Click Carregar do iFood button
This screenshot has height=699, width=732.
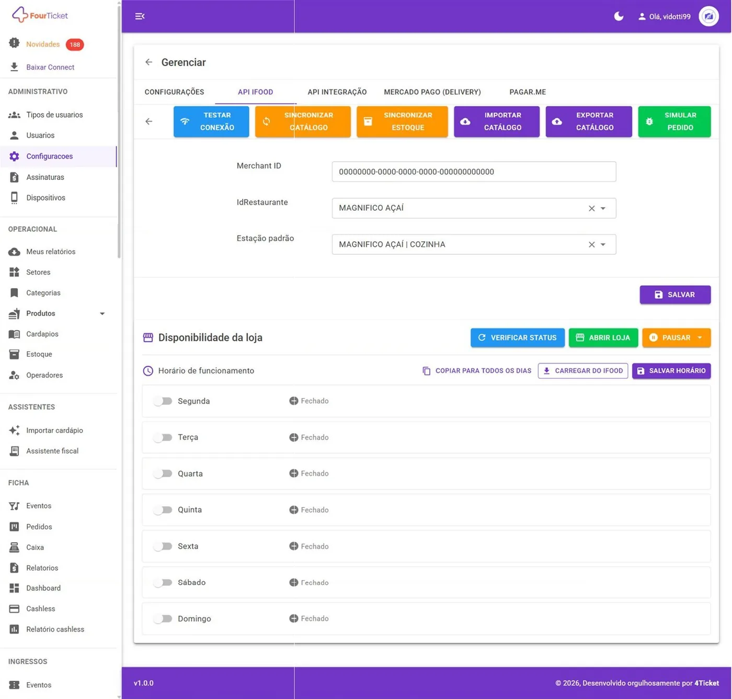(583, 371)
